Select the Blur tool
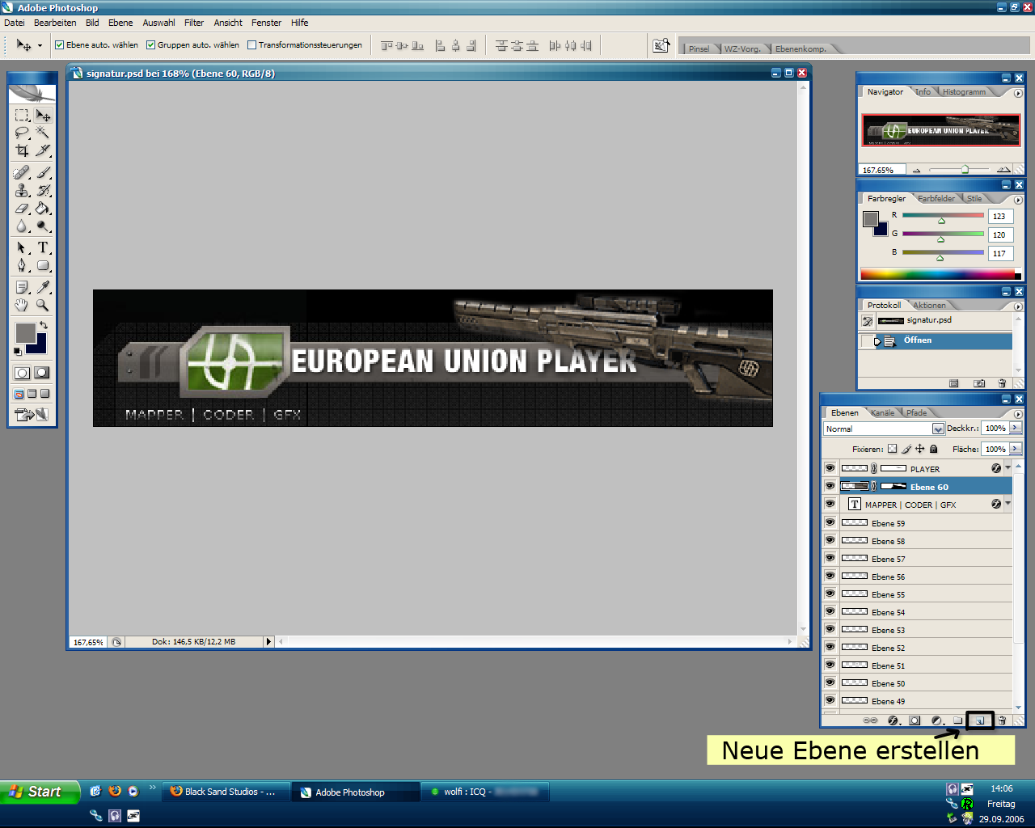The height and width of the screenshot is (828, 1035). coord(22,226)
